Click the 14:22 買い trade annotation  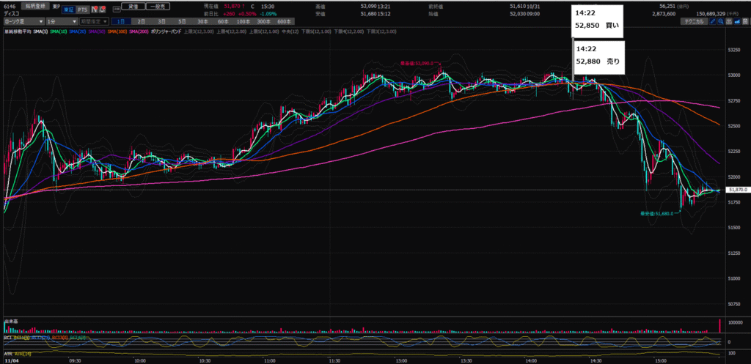pos(598,21)
